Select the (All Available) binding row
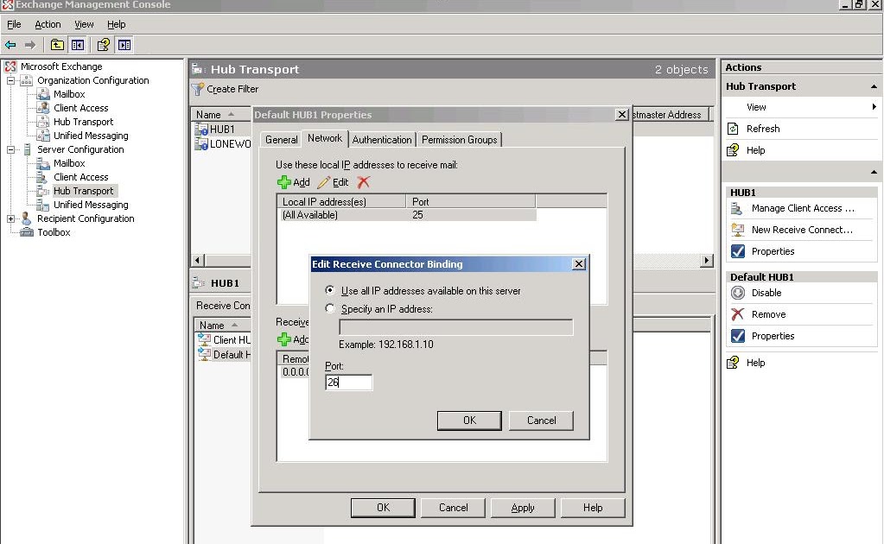Viewport: 884px width, 544px height. pyautogui.click(x=406, y=215)
